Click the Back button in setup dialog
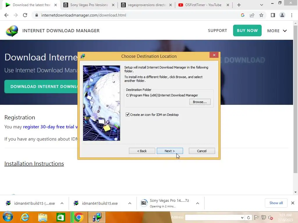The image size is (298, 223). pos(142,151)
